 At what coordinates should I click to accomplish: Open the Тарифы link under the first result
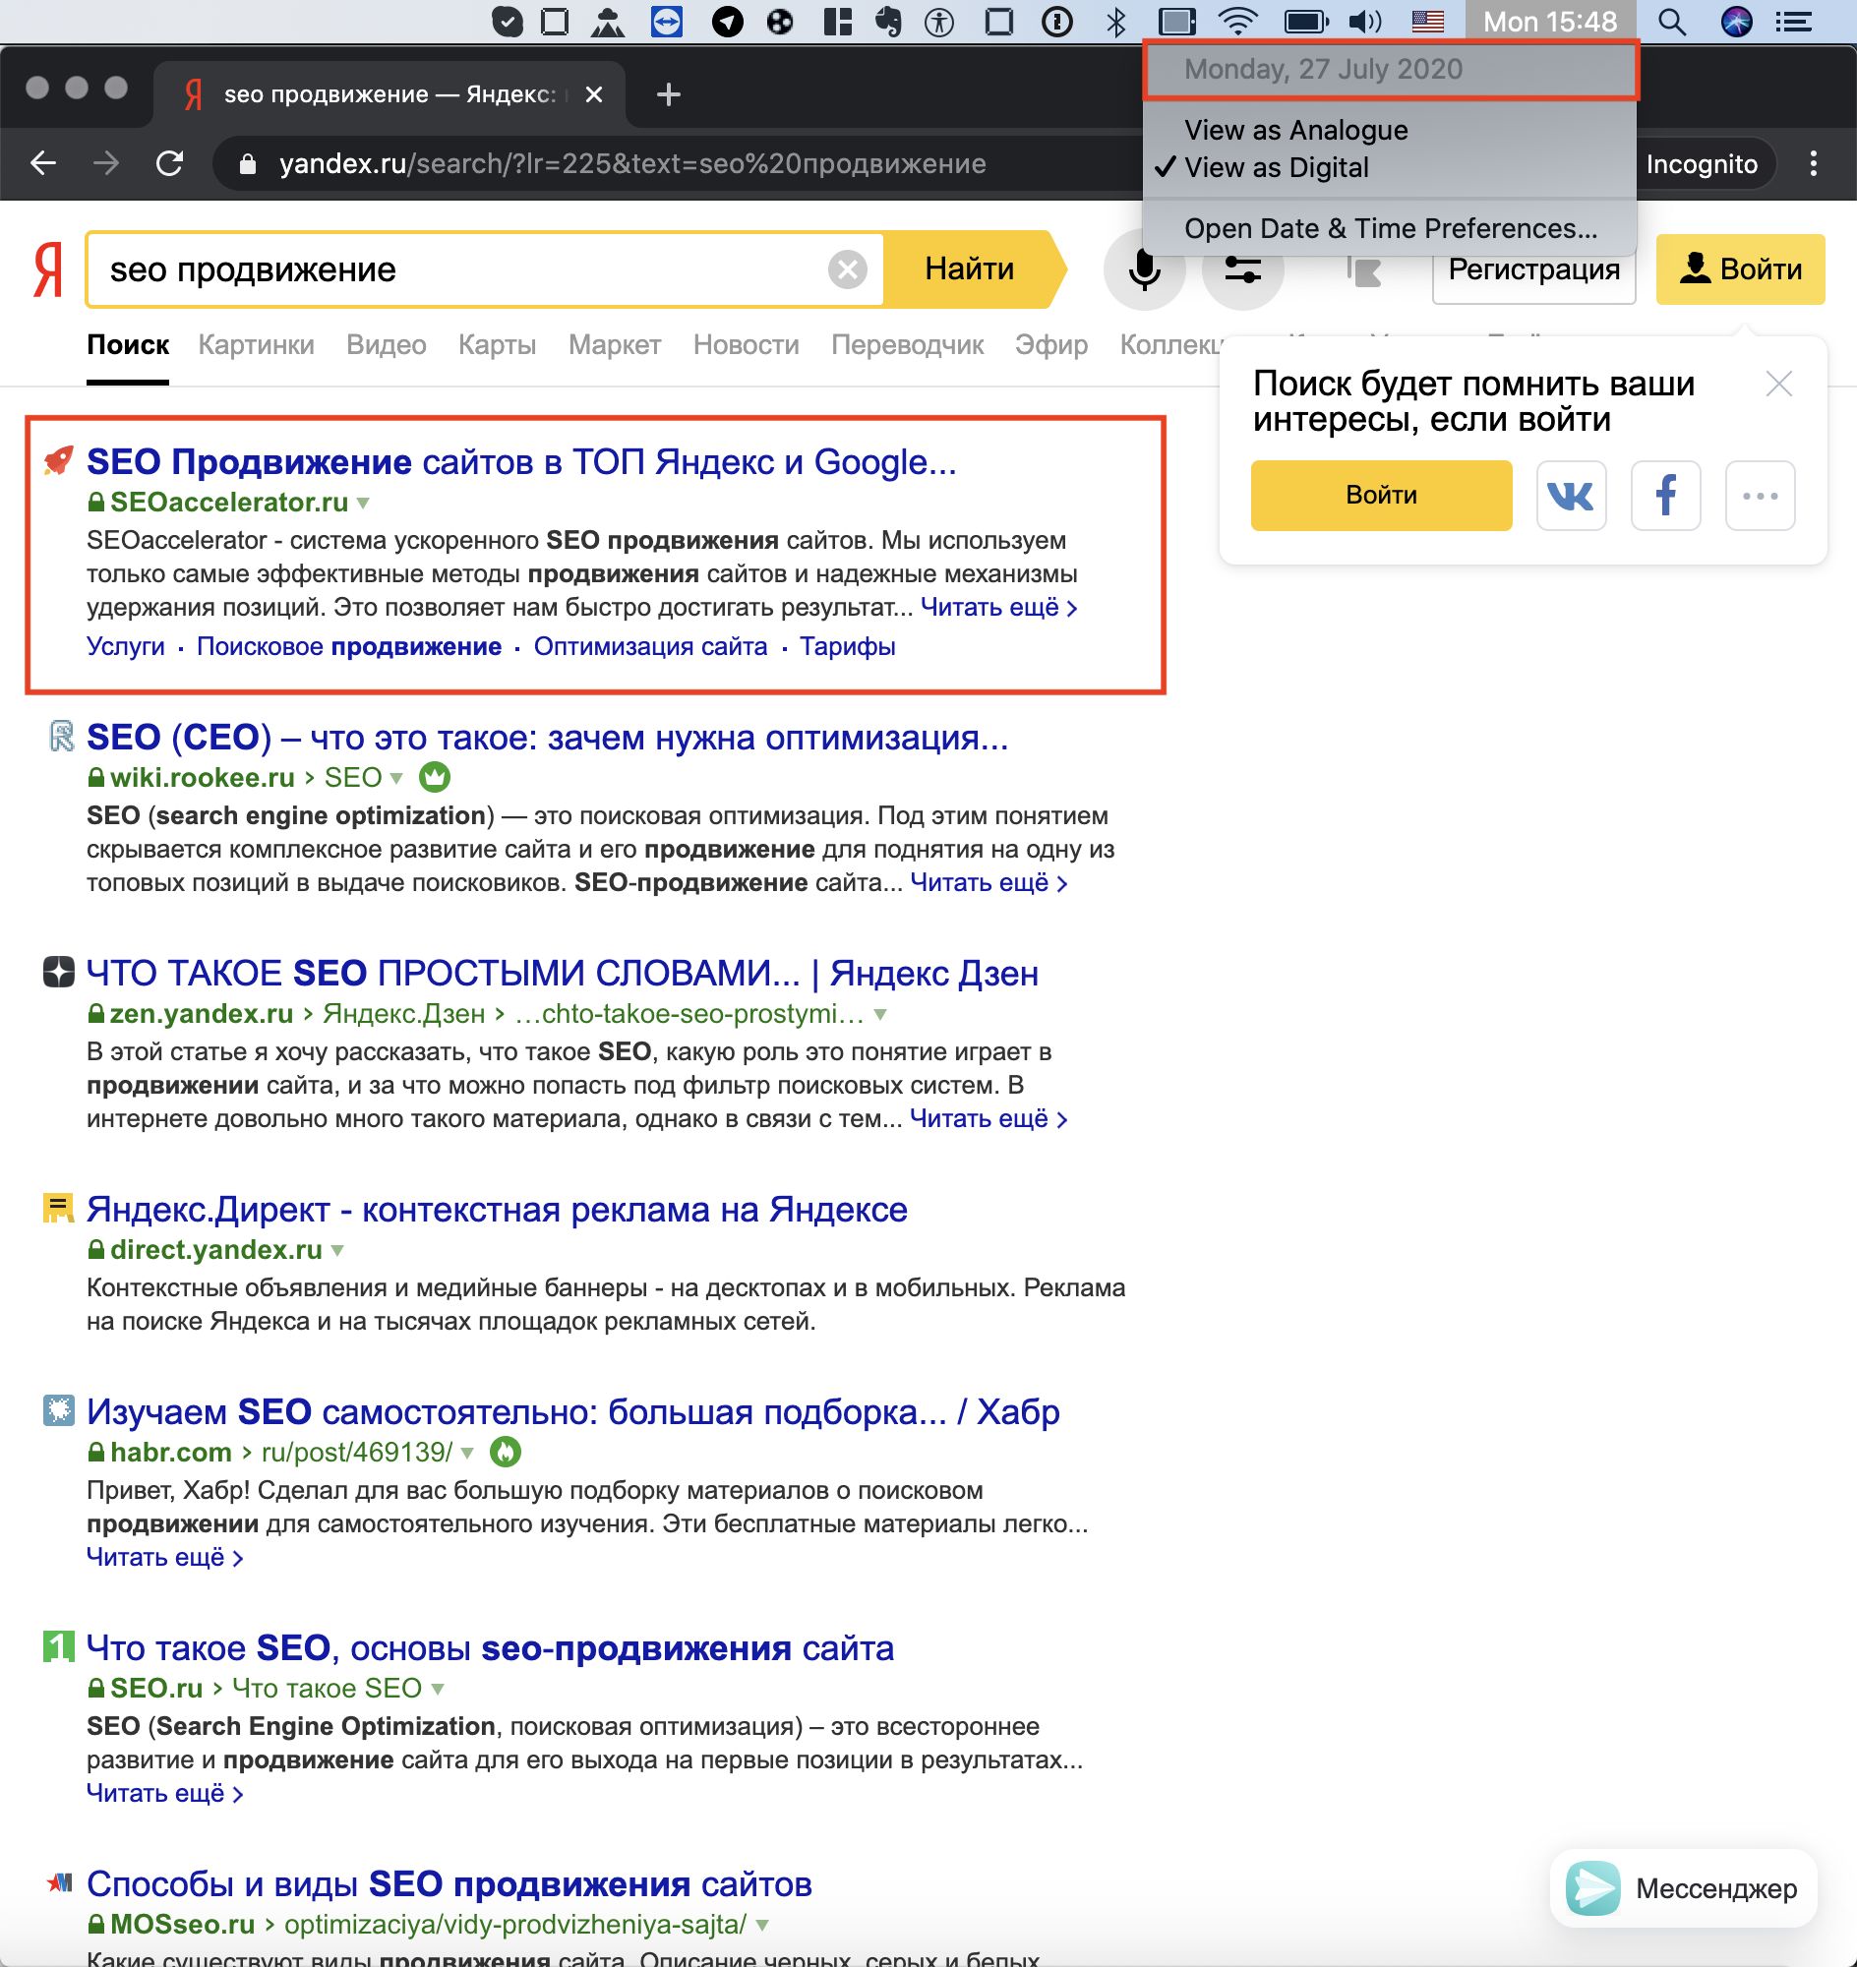pyautogui.click(x=847, y=646)
